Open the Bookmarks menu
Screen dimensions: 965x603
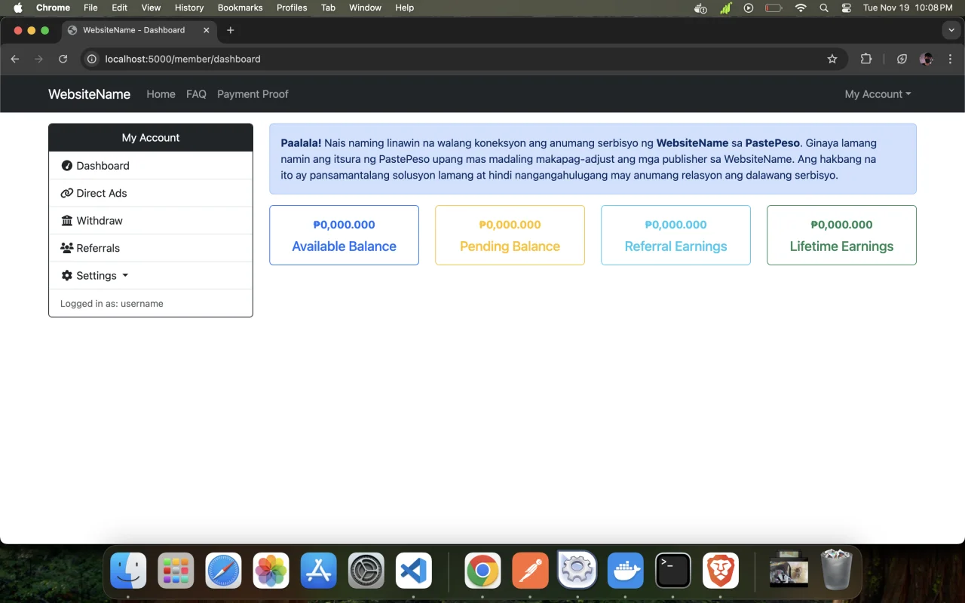pyautogui.click(x=240, y=8)
